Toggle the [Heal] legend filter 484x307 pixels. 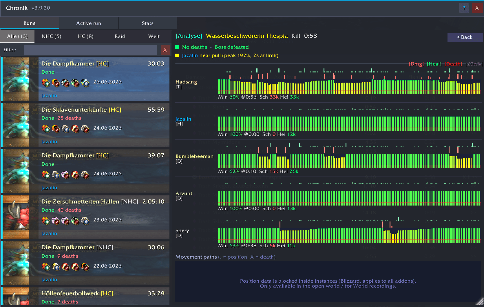[434, 64]
